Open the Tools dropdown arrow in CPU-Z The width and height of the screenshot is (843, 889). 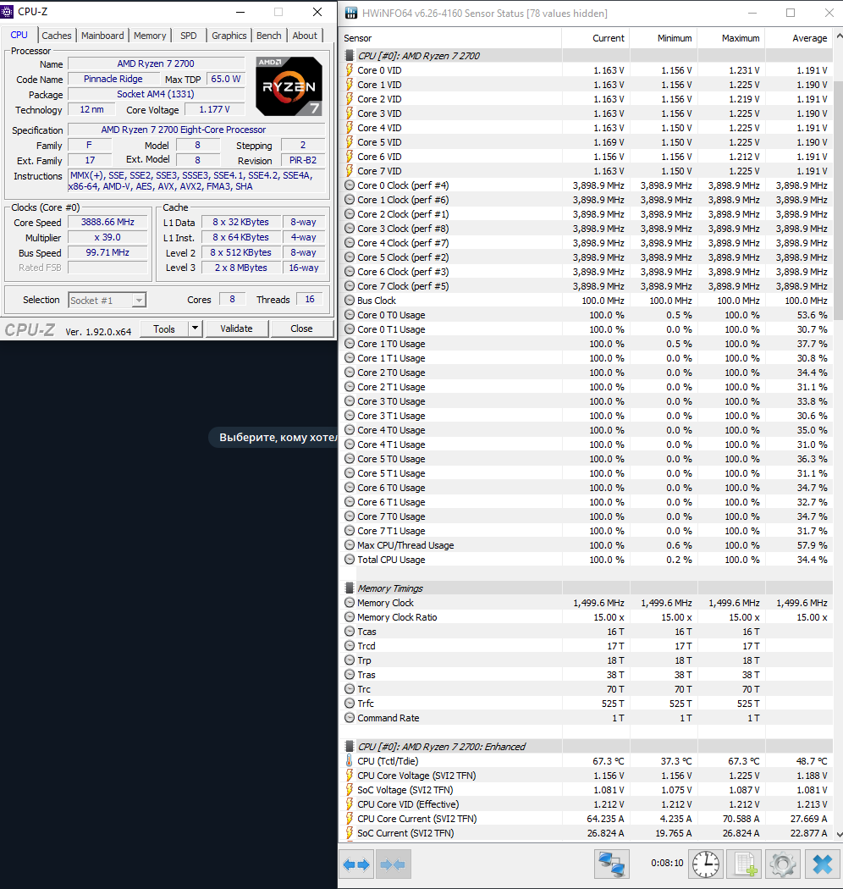point(195,329)
